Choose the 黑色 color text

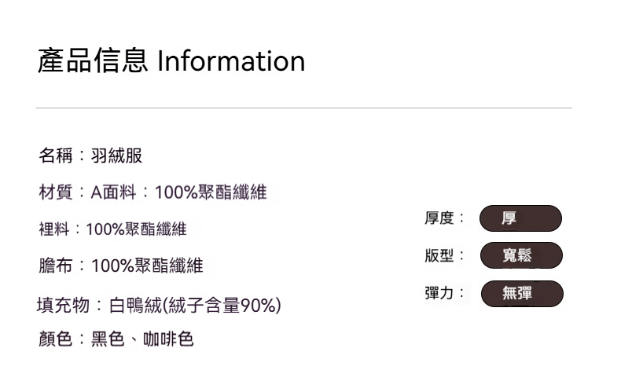(x=108, y=339)
